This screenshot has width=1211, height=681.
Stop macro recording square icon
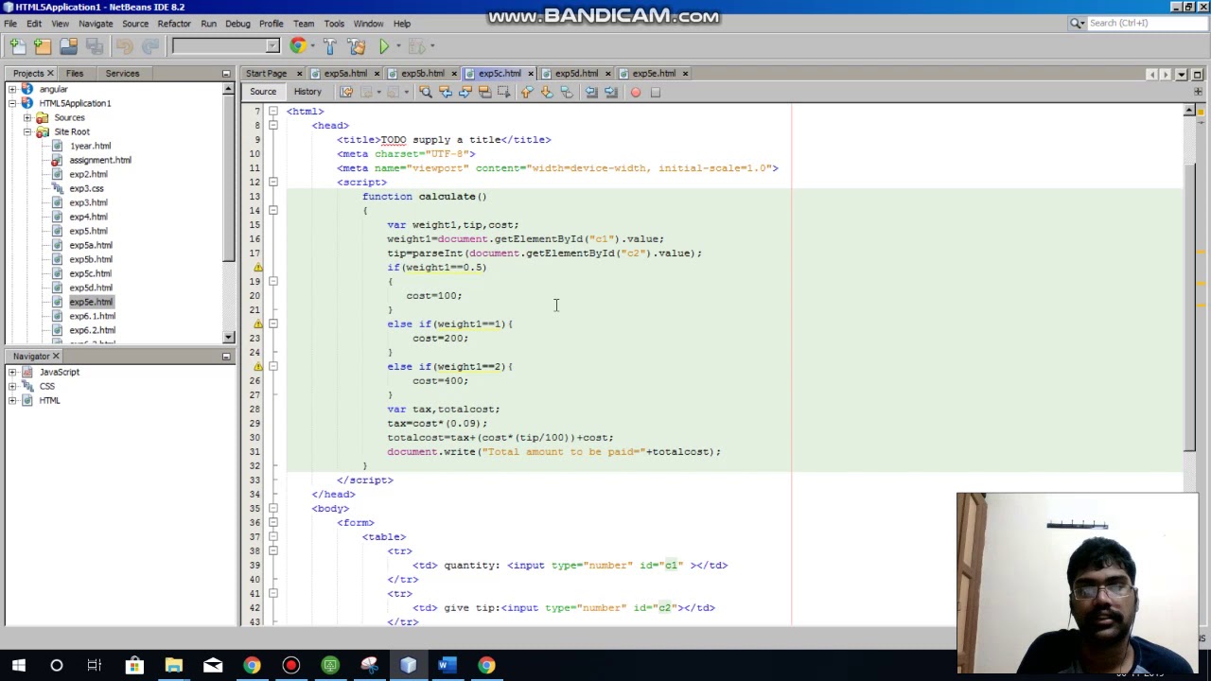(x=655, y=92)
